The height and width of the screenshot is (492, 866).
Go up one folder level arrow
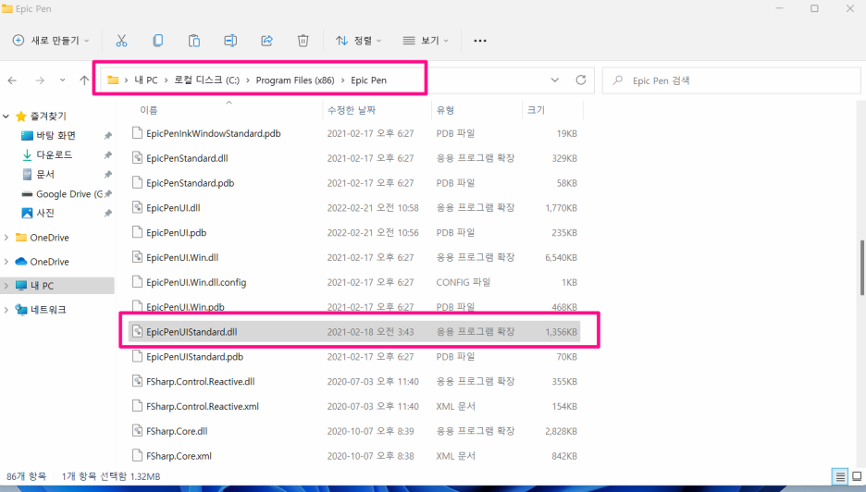pos(84,80)
